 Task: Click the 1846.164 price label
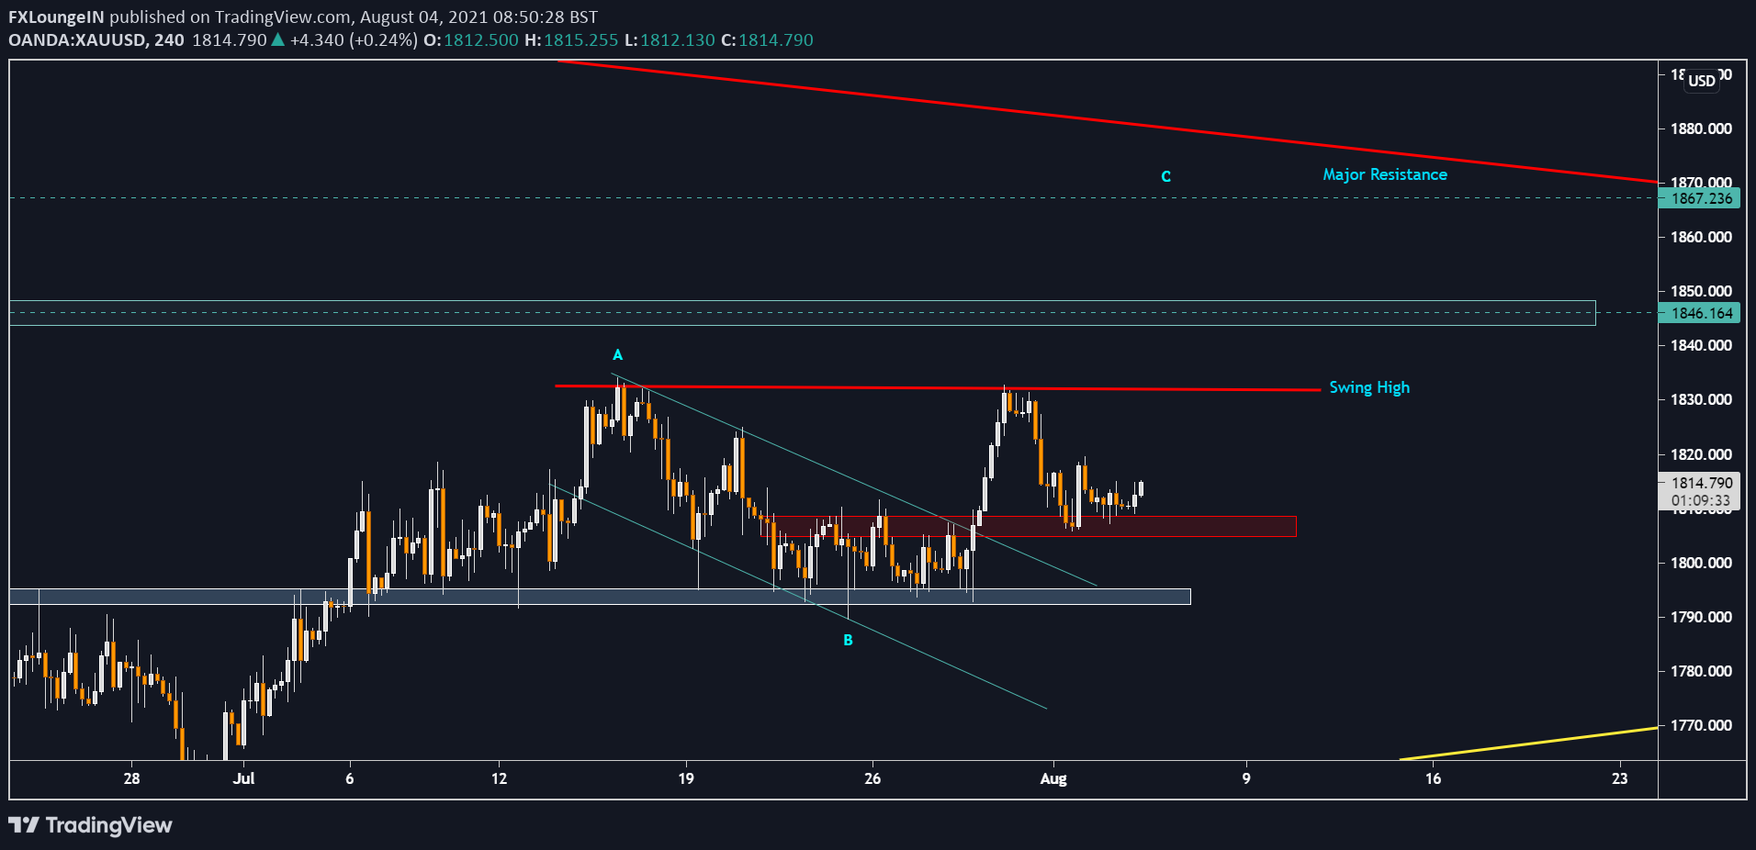click(1700, 313)
